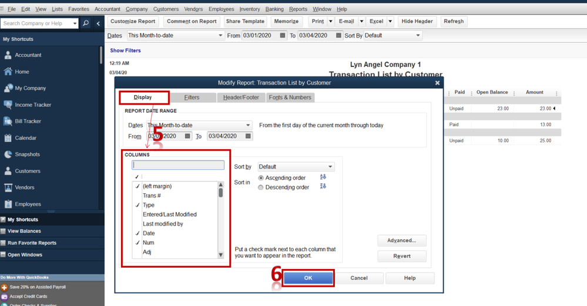Click From date calendar icon in toolbar
The width and height of the screenshot is (587, 306).
tap(283, 35)
